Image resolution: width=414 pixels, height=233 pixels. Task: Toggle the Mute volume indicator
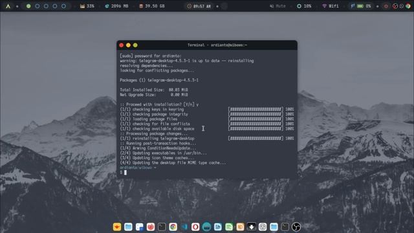tap(278, 6)
